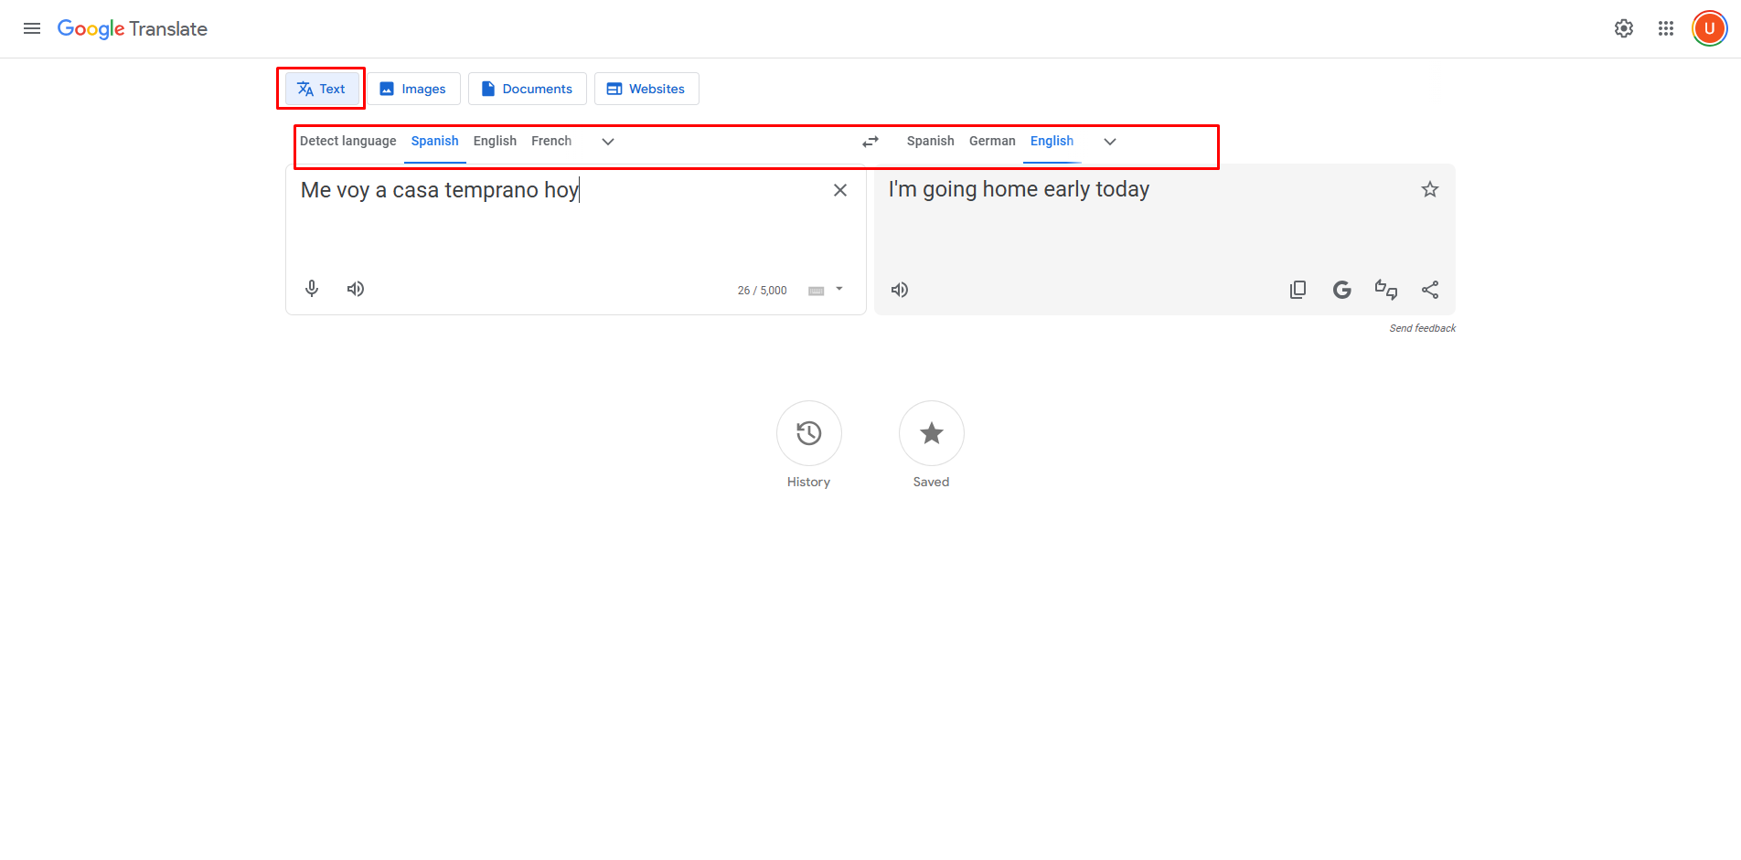Suggest an edit to the translation
Viewport: 1741px width, 860px height.
click(x=1385, y=289)
